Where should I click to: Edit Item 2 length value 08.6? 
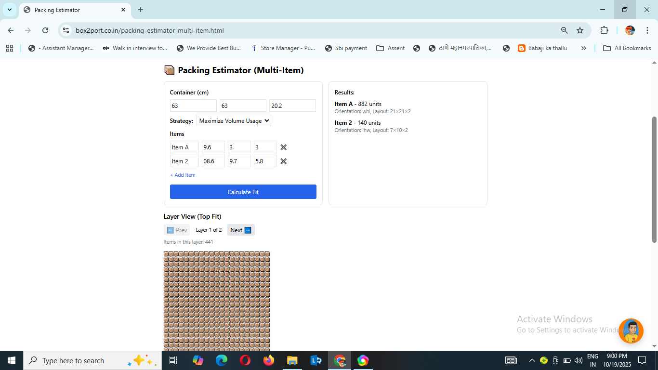click(x=213, y=161)
